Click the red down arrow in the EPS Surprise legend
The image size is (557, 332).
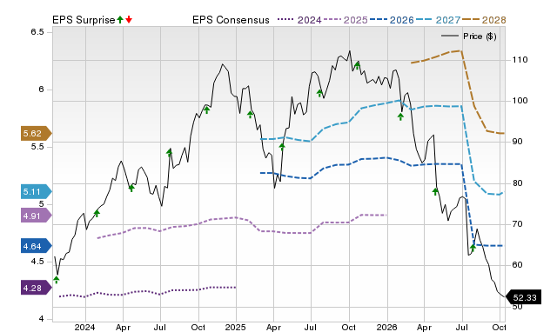coord(129,20)
